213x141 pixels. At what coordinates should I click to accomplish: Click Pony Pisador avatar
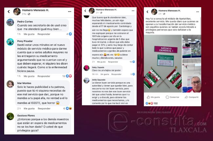pos(10,42)
